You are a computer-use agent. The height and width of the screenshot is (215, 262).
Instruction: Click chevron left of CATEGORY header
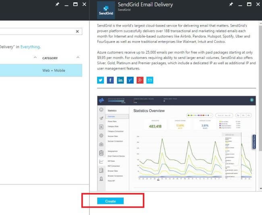[x=35, y=58]
